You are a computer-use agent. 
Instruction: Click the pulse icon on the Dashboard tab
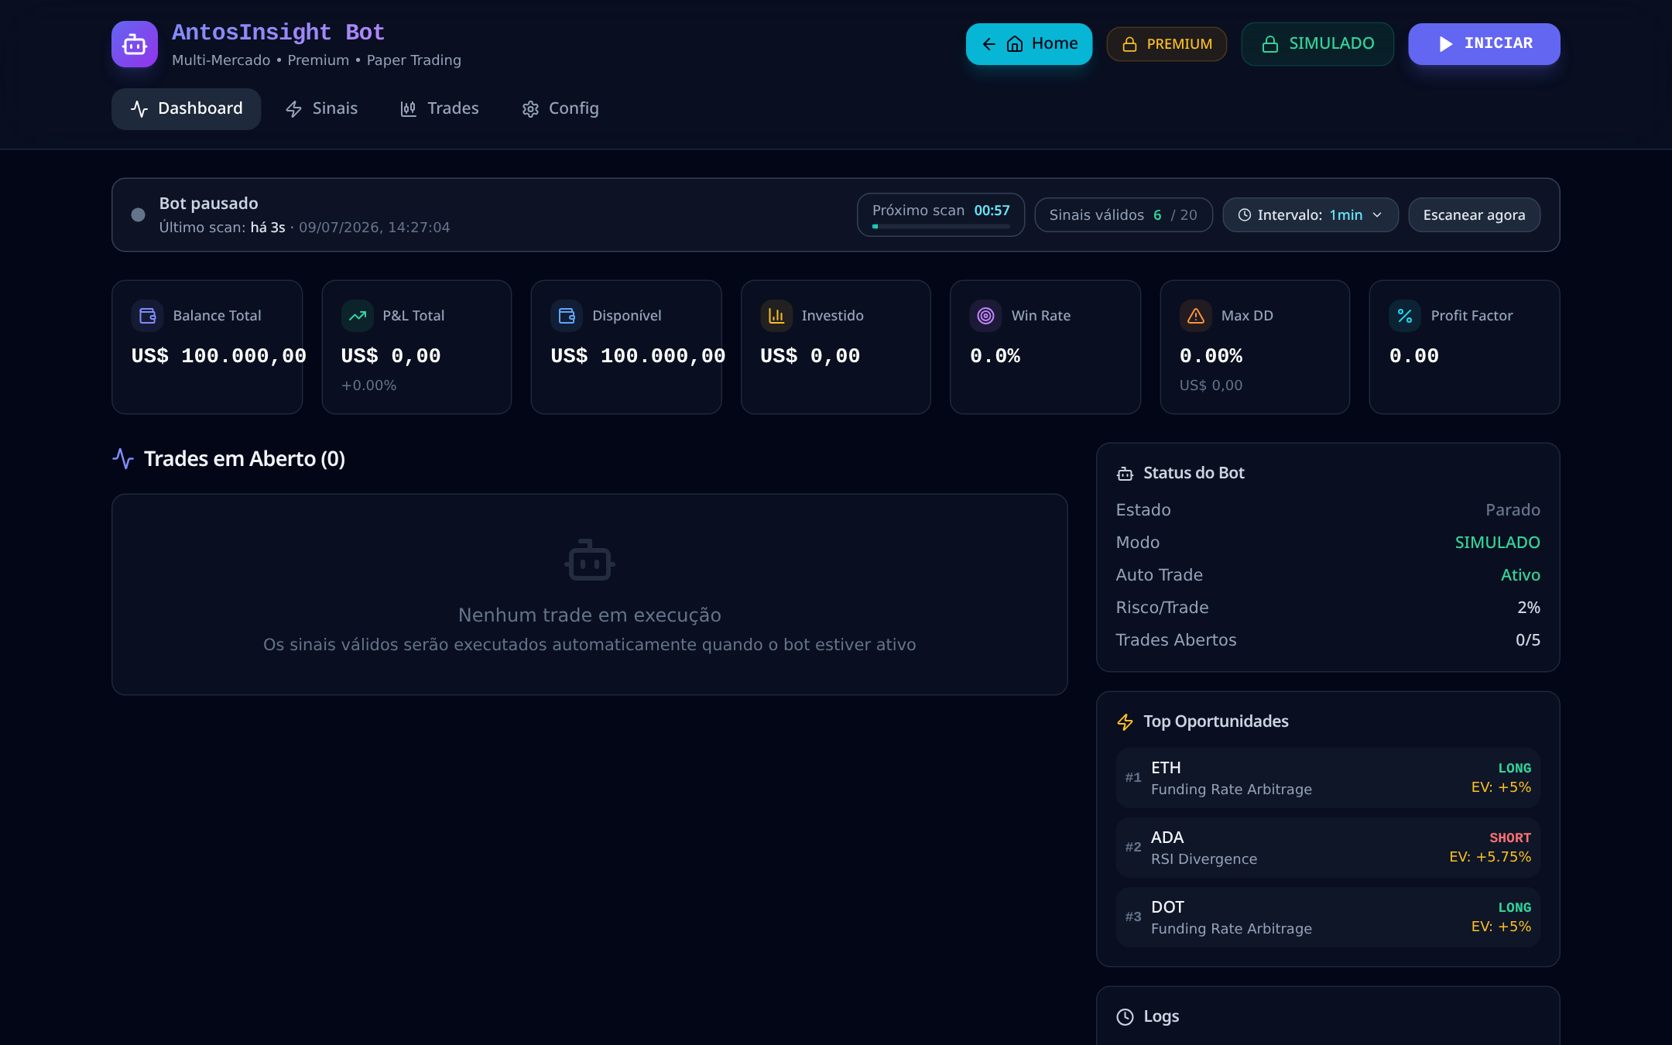(139, 109)
